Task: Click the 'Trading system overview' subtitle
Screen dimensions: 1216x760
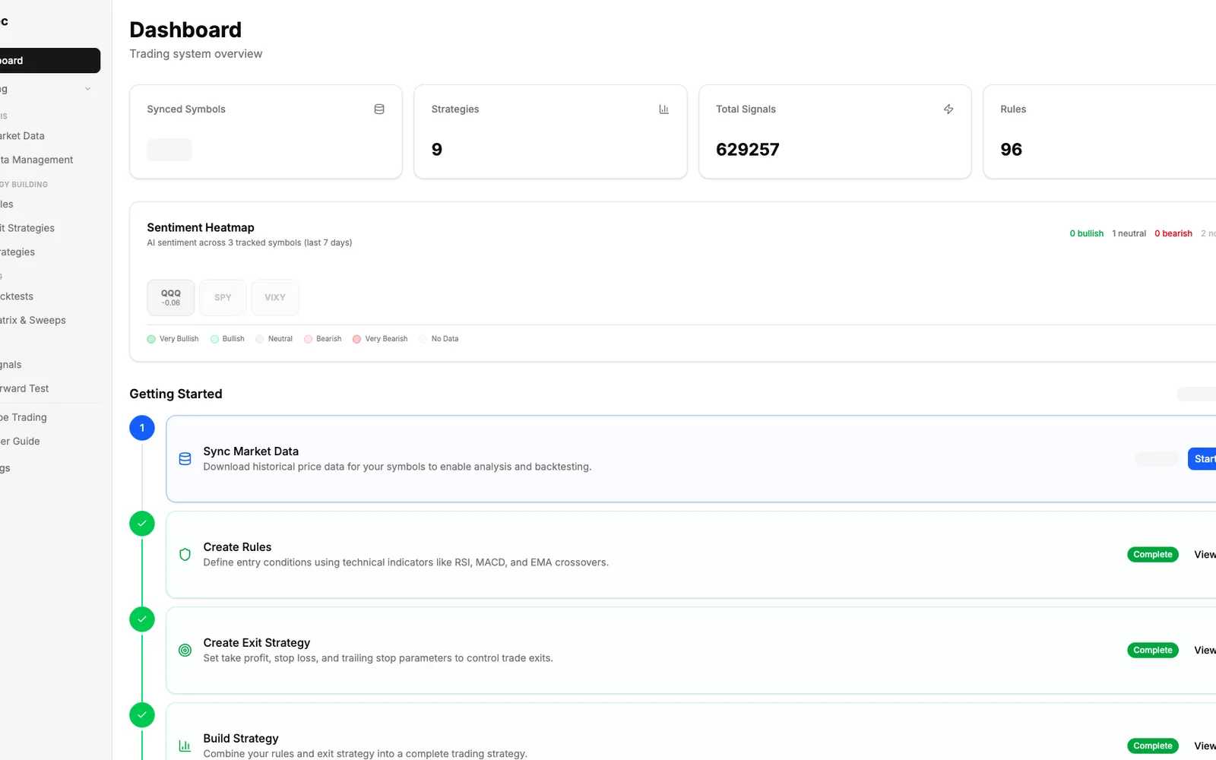Action: click(196, 54)
